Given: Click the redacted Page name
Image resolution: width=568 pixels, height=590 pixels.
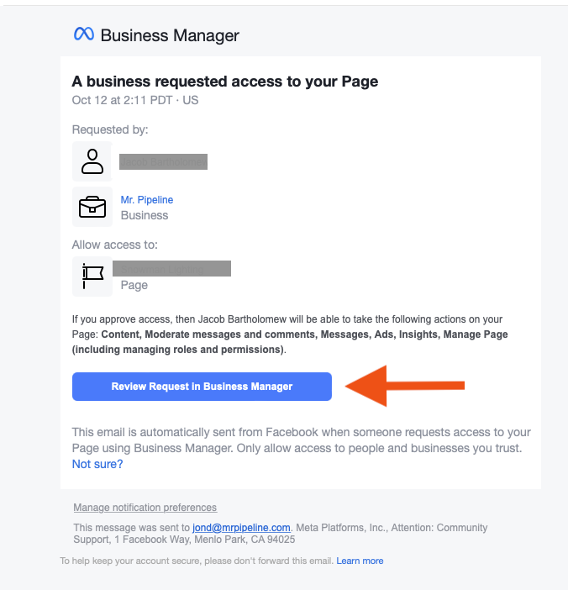Looking at the screenshot, I should (x=172, y=269).
